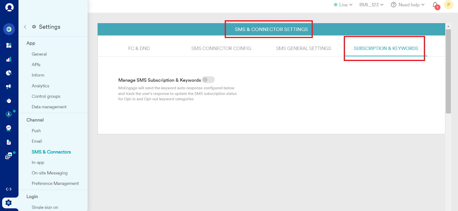The width and height of the screenshot is (458, 211).
Task: Open Data management settings
Action: pos(49,107)
